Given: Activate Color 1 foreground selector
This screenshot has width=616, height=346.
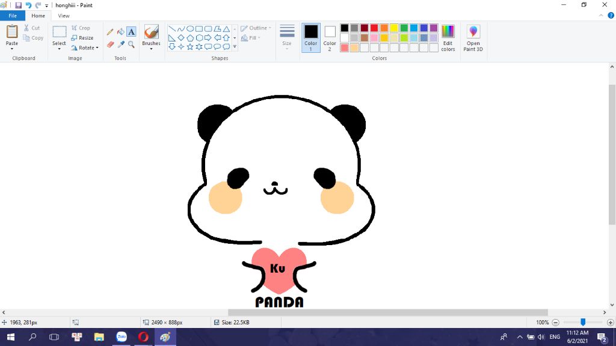Looking at the screenshot, I should coord(311,38).
